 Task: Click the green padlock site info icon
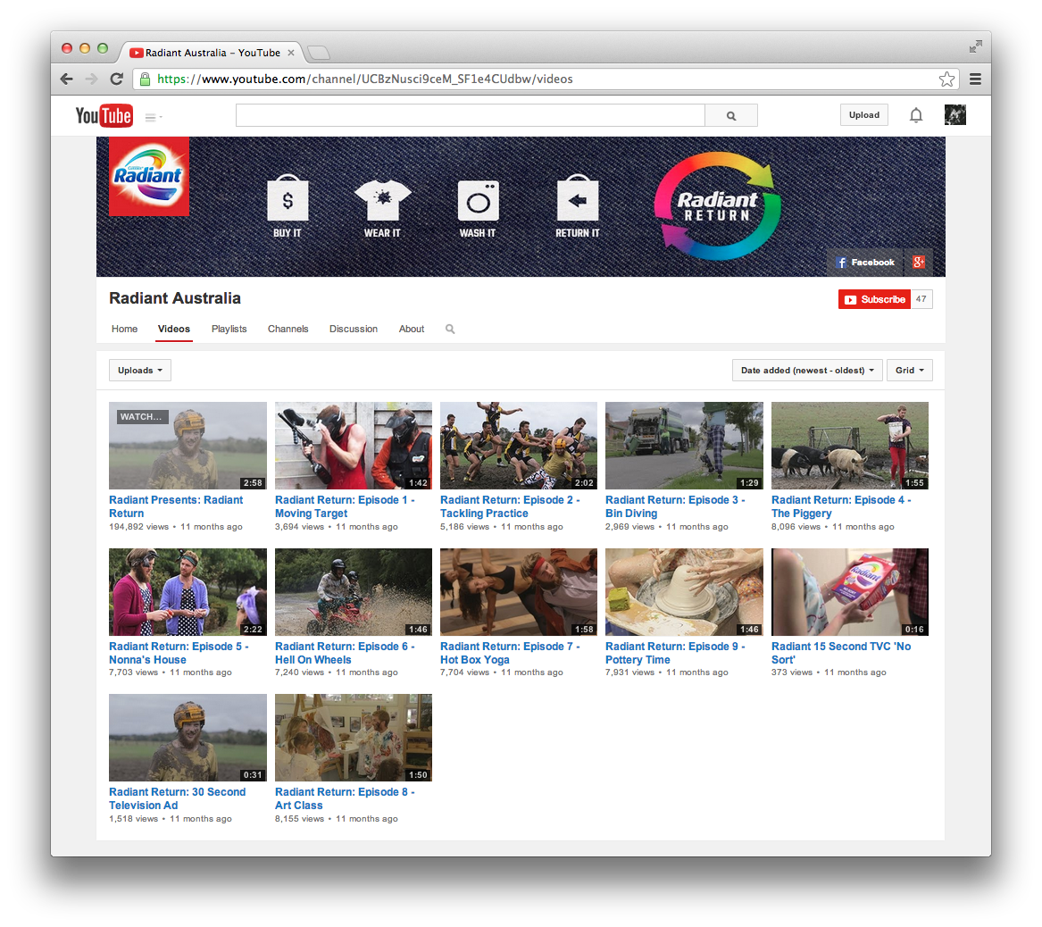145,79
